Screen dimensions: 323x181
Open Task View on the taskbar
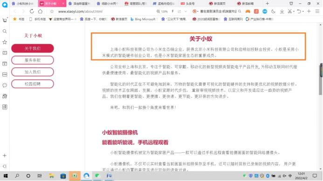[40, 176]
